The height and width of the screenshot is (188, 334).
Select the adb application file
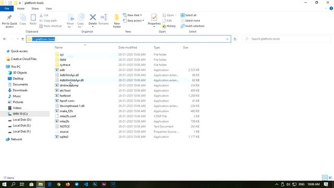62,70
